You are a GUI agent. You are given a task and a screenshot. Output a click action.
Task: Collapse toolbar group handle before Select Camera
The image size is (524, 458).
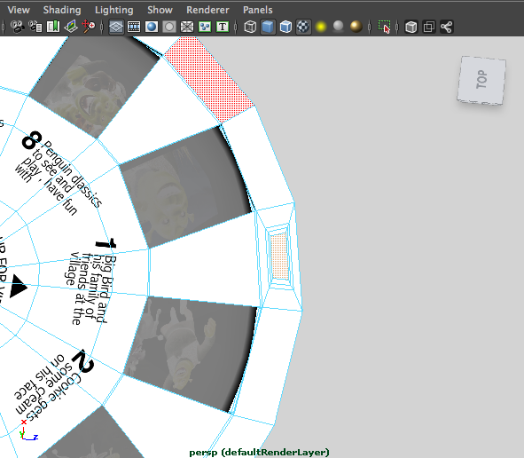point(4,27)
